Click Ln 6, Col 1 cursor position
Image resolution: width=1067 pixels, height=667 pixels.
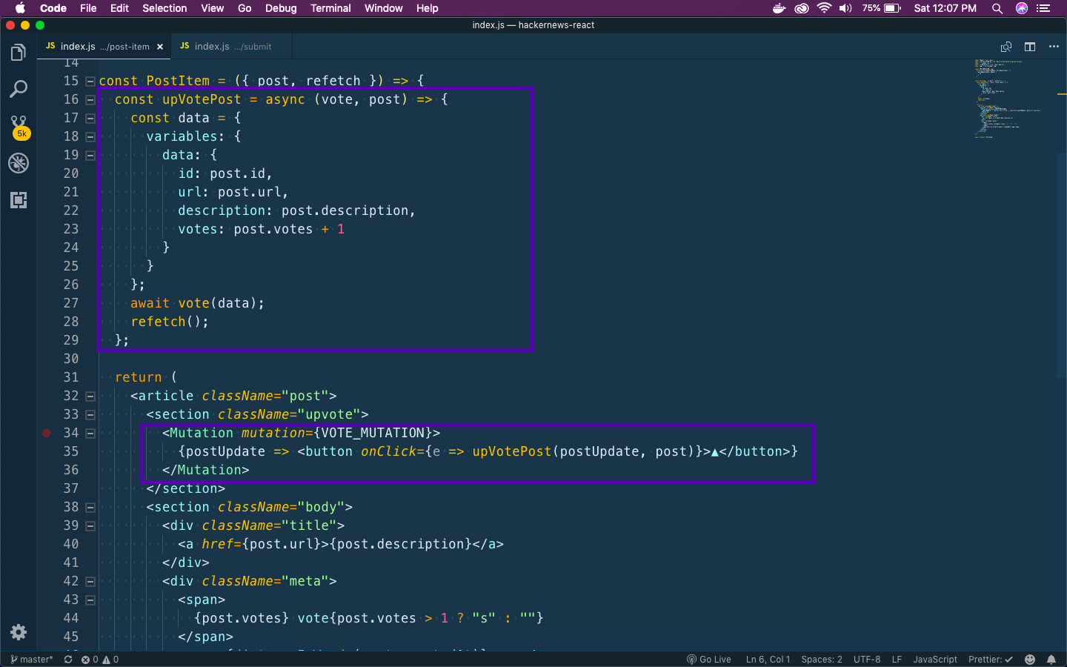click(x=768, y=660)
